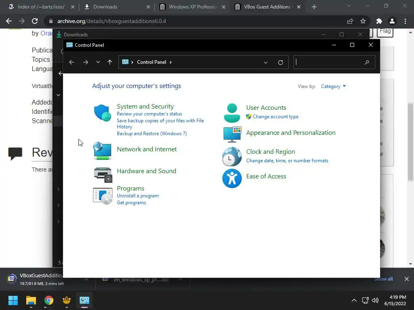This screenshot has width=414, height=310.
Task: Open the Appearance and Personalization monitor icon
Action: (x=232, y=134)
